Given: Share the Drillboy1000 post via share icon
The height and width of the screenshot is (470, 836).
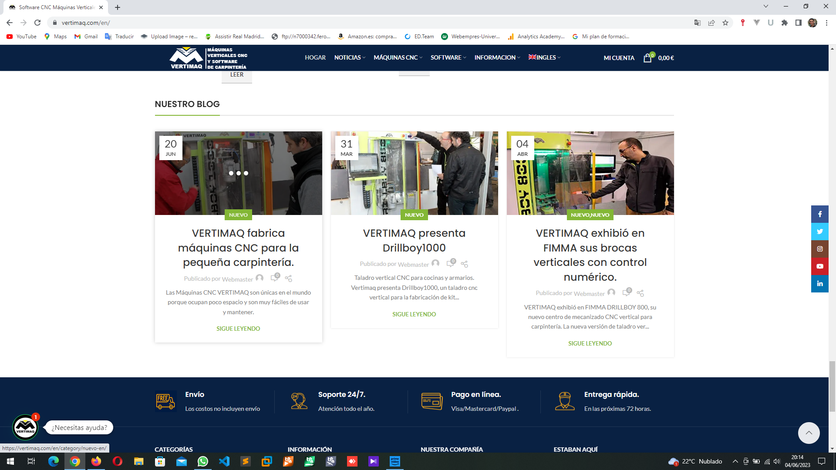Looking at the screenshot, I should (x=464, y=264).
